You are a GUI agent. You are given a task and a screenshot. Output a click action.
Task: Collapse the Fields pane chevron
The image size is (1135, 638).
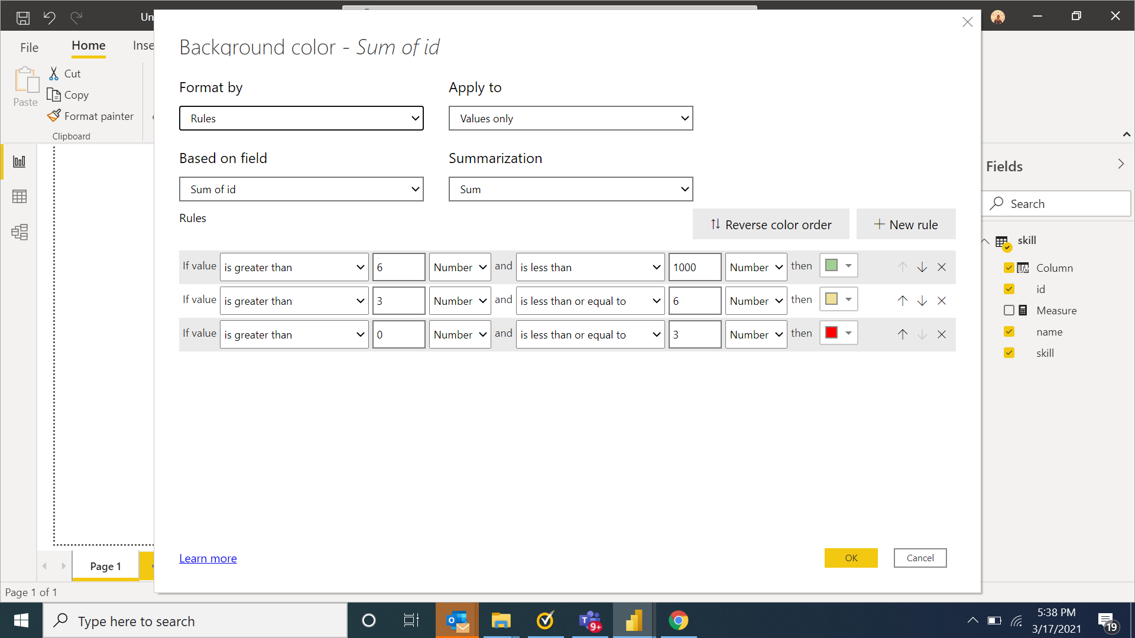pyautogui.click(x=1121, y=164)
